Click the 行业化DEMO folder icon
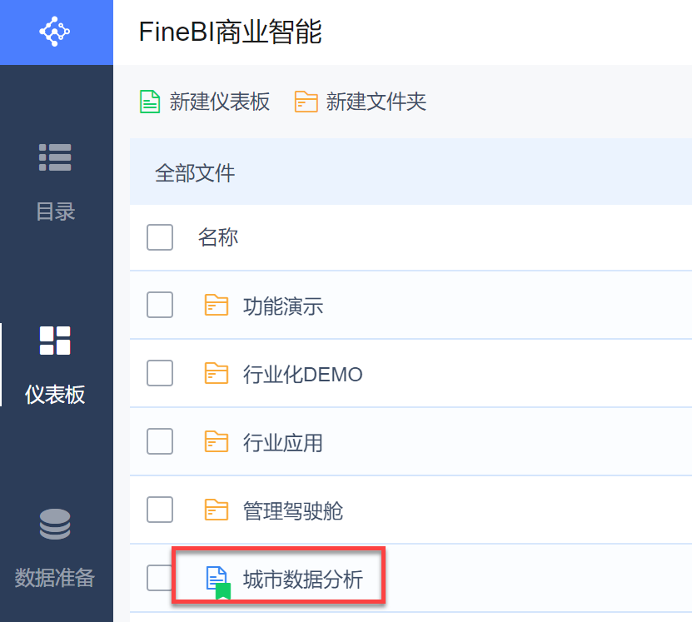Viewport: 692px width, 622px height. [217, 374]
